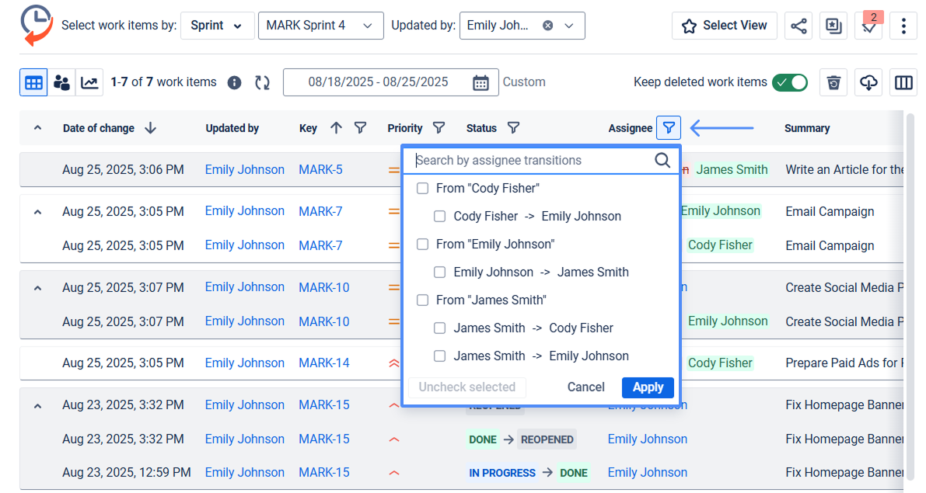Check the From "Cody Fisher" checkbox
The width and height of the screenshot is (926, 493).
click(x=422, y=188)
